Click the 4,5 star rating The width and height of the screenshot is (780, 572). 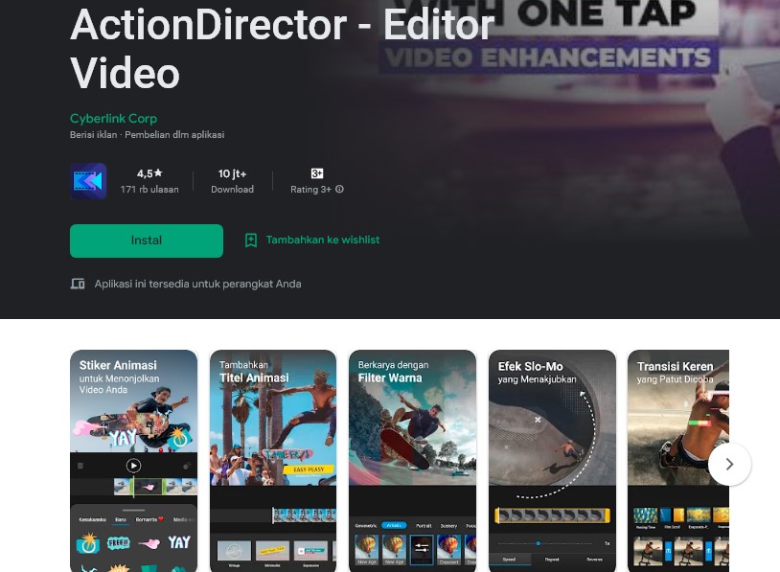[149, 173]
